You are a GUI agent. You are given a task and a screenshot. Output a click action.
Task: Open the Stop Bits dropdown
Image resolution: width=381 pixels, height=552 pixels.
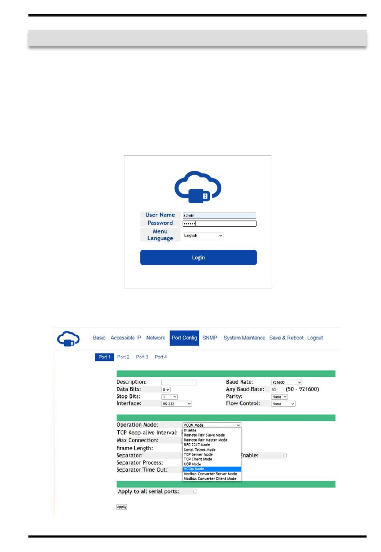[x=169, y=397]
